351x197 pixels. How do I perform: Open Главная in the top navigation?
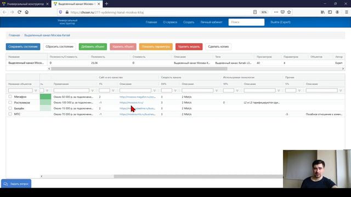(151, 22)
